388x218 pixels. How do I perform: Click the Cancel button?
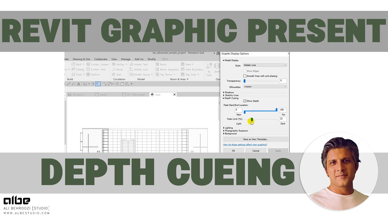point(256,151)
